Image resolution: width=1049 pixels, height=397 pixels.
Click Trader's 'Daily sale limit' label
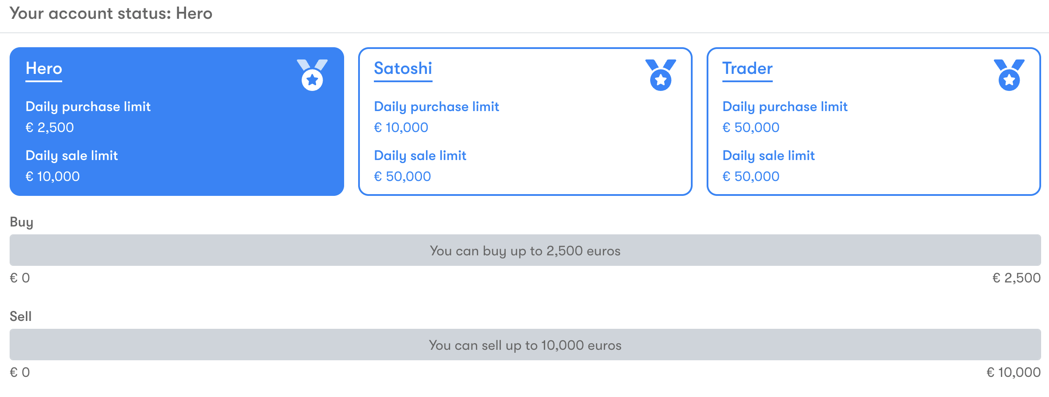point(769,156)
